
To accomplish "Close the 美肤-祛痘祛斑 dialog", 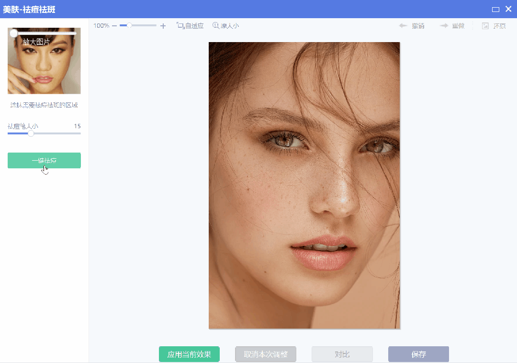I will [x=508, y=9].
